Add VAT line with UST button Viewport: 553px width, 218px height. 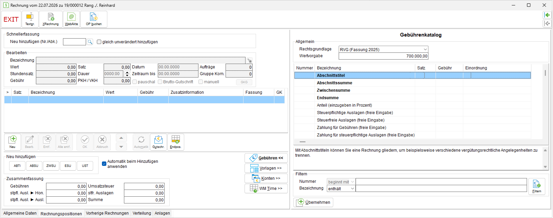pyautogui.click(x=85, y=166)
